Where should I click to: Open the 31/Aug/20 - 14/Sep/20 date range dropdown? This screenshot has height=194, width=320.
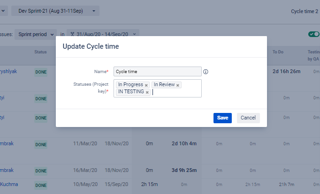pos(103,34)
